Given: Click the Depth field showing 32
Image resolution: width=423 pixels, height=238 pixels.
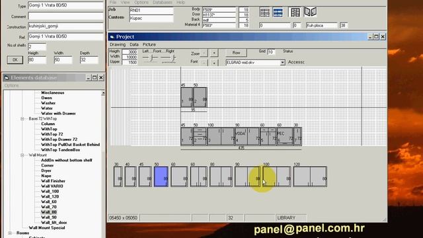Looking at the screenshot, I should point(89,60).
